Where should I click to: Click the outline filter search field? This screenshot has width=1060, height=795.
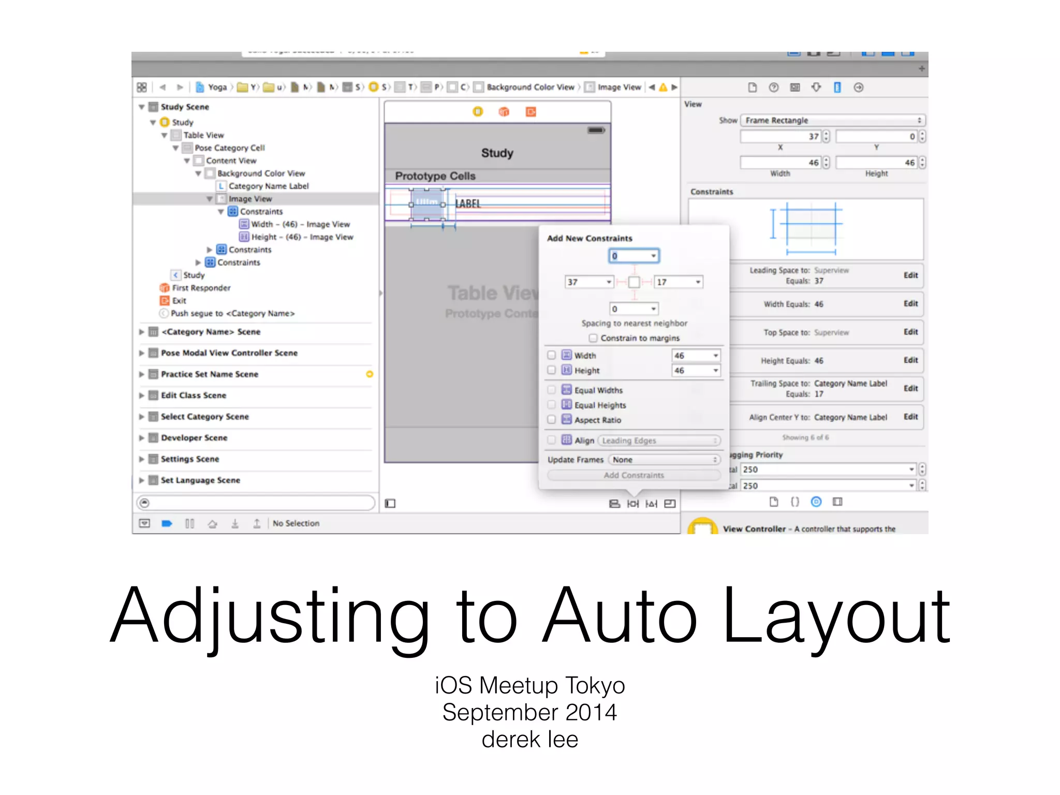point(256,503)
